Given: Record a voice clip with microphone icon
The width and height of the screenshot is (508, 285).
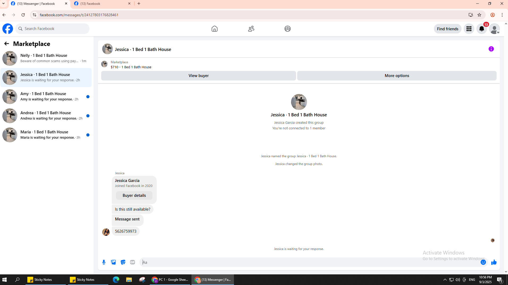Looking at the screenshot, I should pyautogui.click(x=104, y=262).
